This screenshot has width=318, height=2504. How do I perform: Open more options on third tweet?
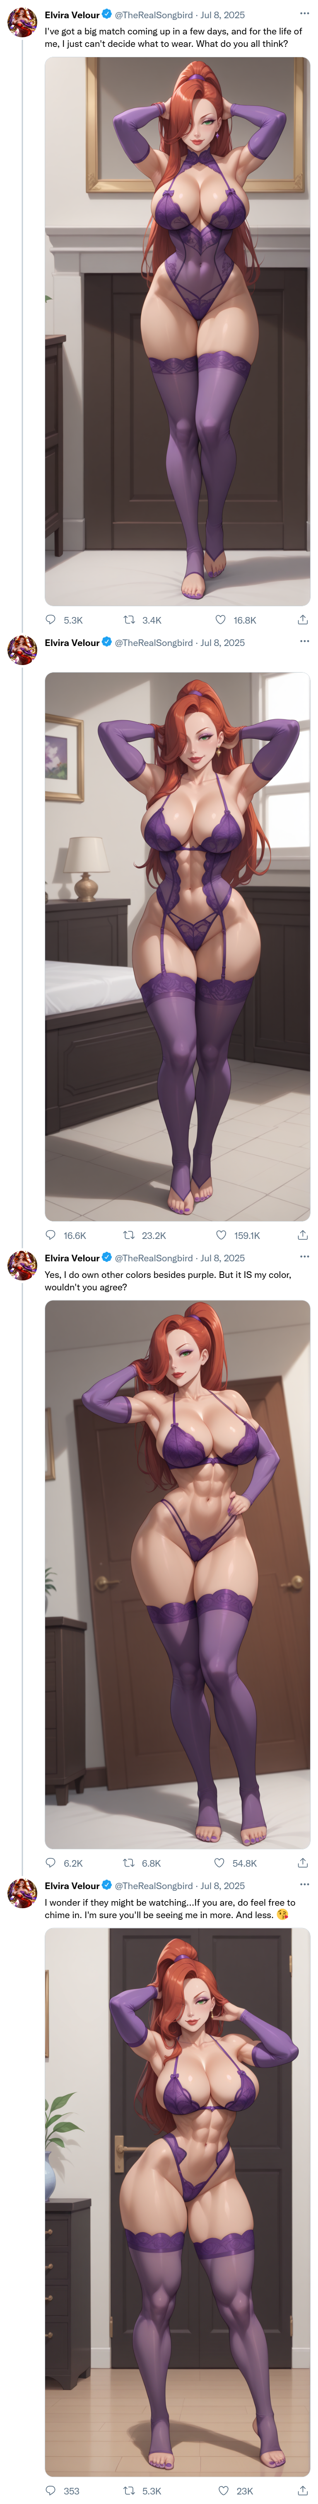pos(304,1256)
